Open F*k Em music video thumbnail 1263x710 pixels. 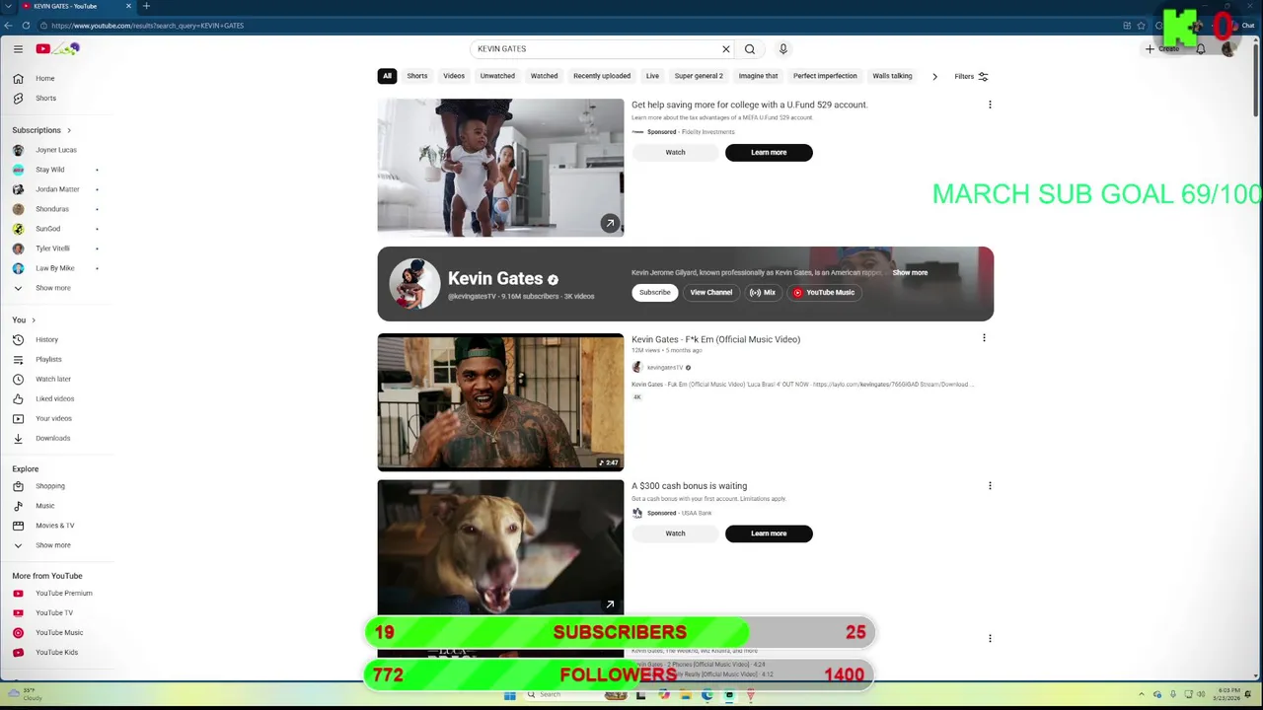coord(500,402)
